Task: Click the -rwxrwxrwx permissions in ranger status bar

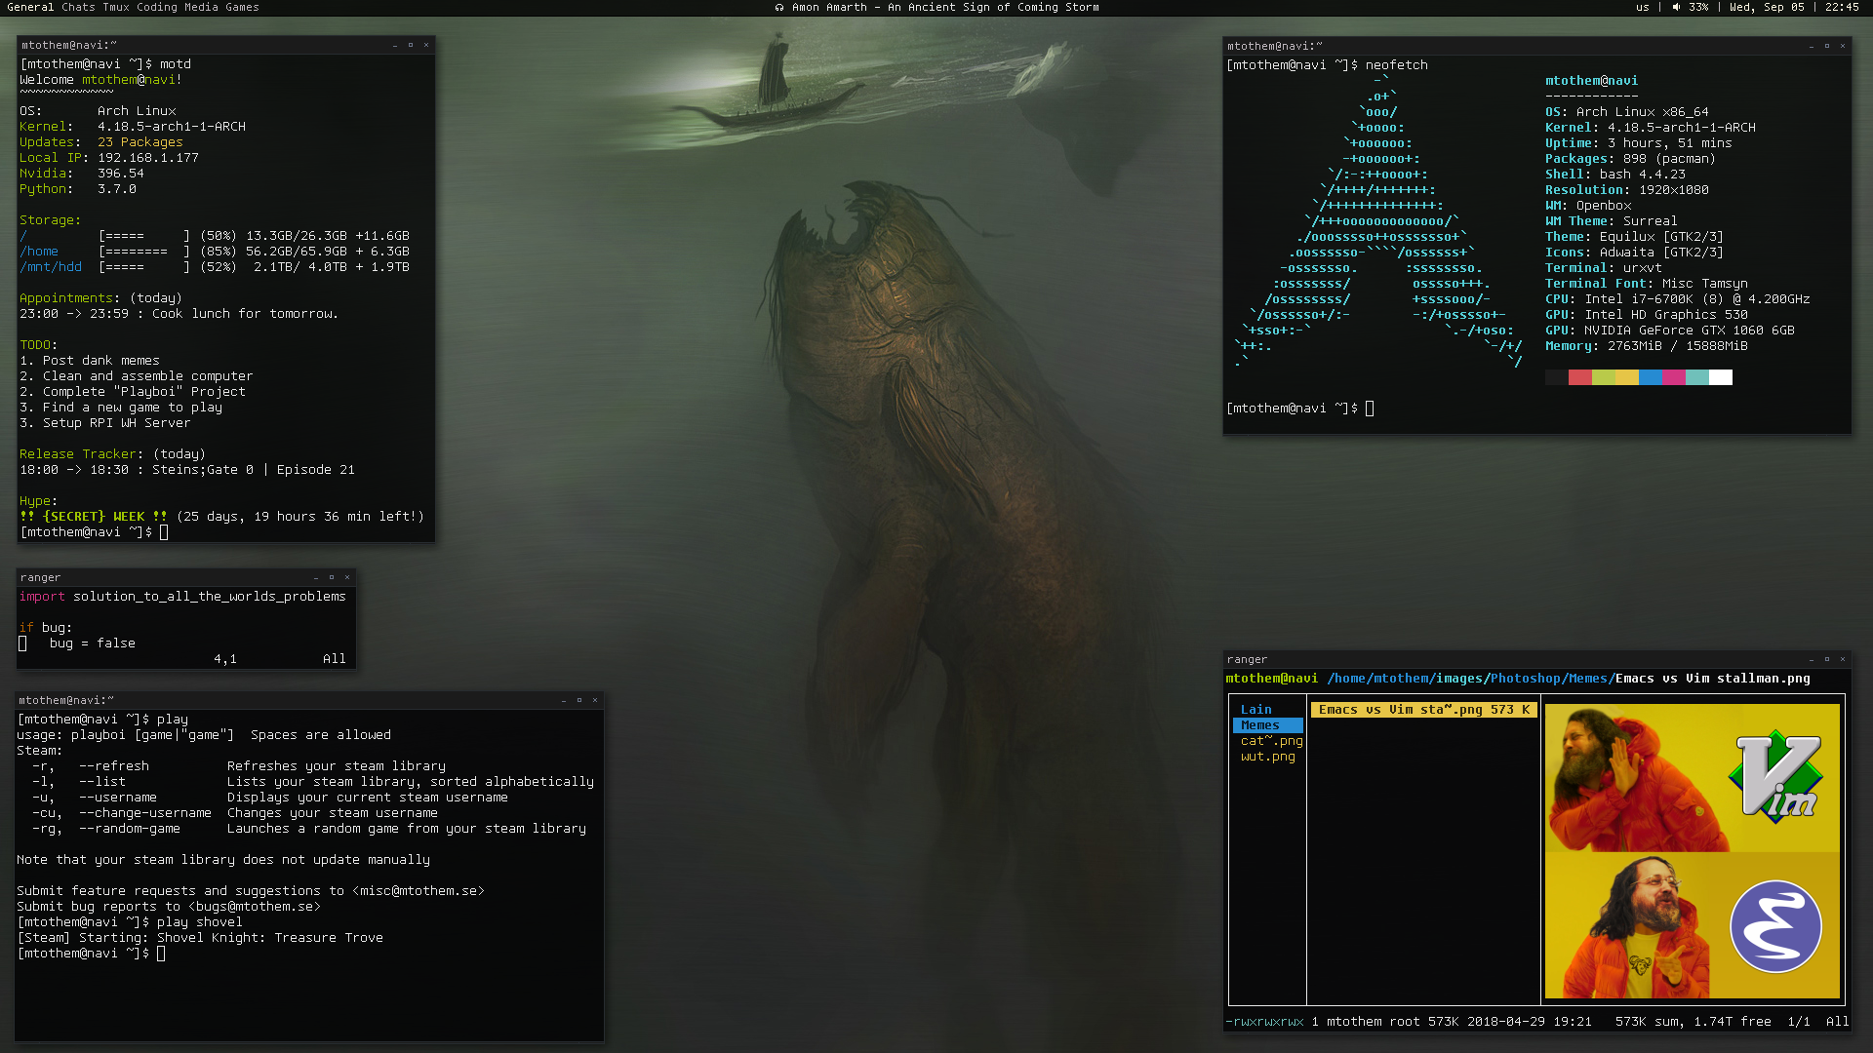Action: pos(1264,1022)
